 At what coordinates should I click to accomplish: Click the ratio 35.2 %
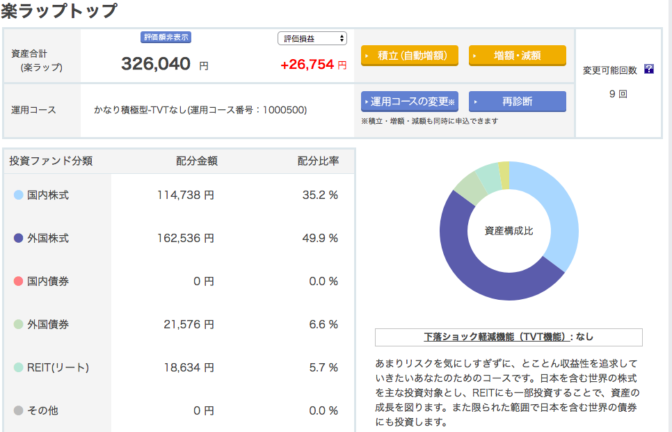320,195
